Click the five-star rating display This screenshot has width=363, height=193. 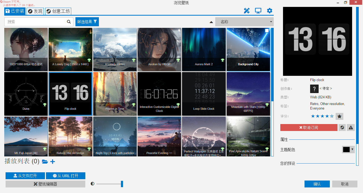point(322,116)
